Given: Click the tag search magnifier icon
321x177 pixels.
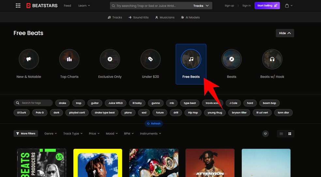Looking at the screenshot, I should pyautogui.click(x=18, y=103).
